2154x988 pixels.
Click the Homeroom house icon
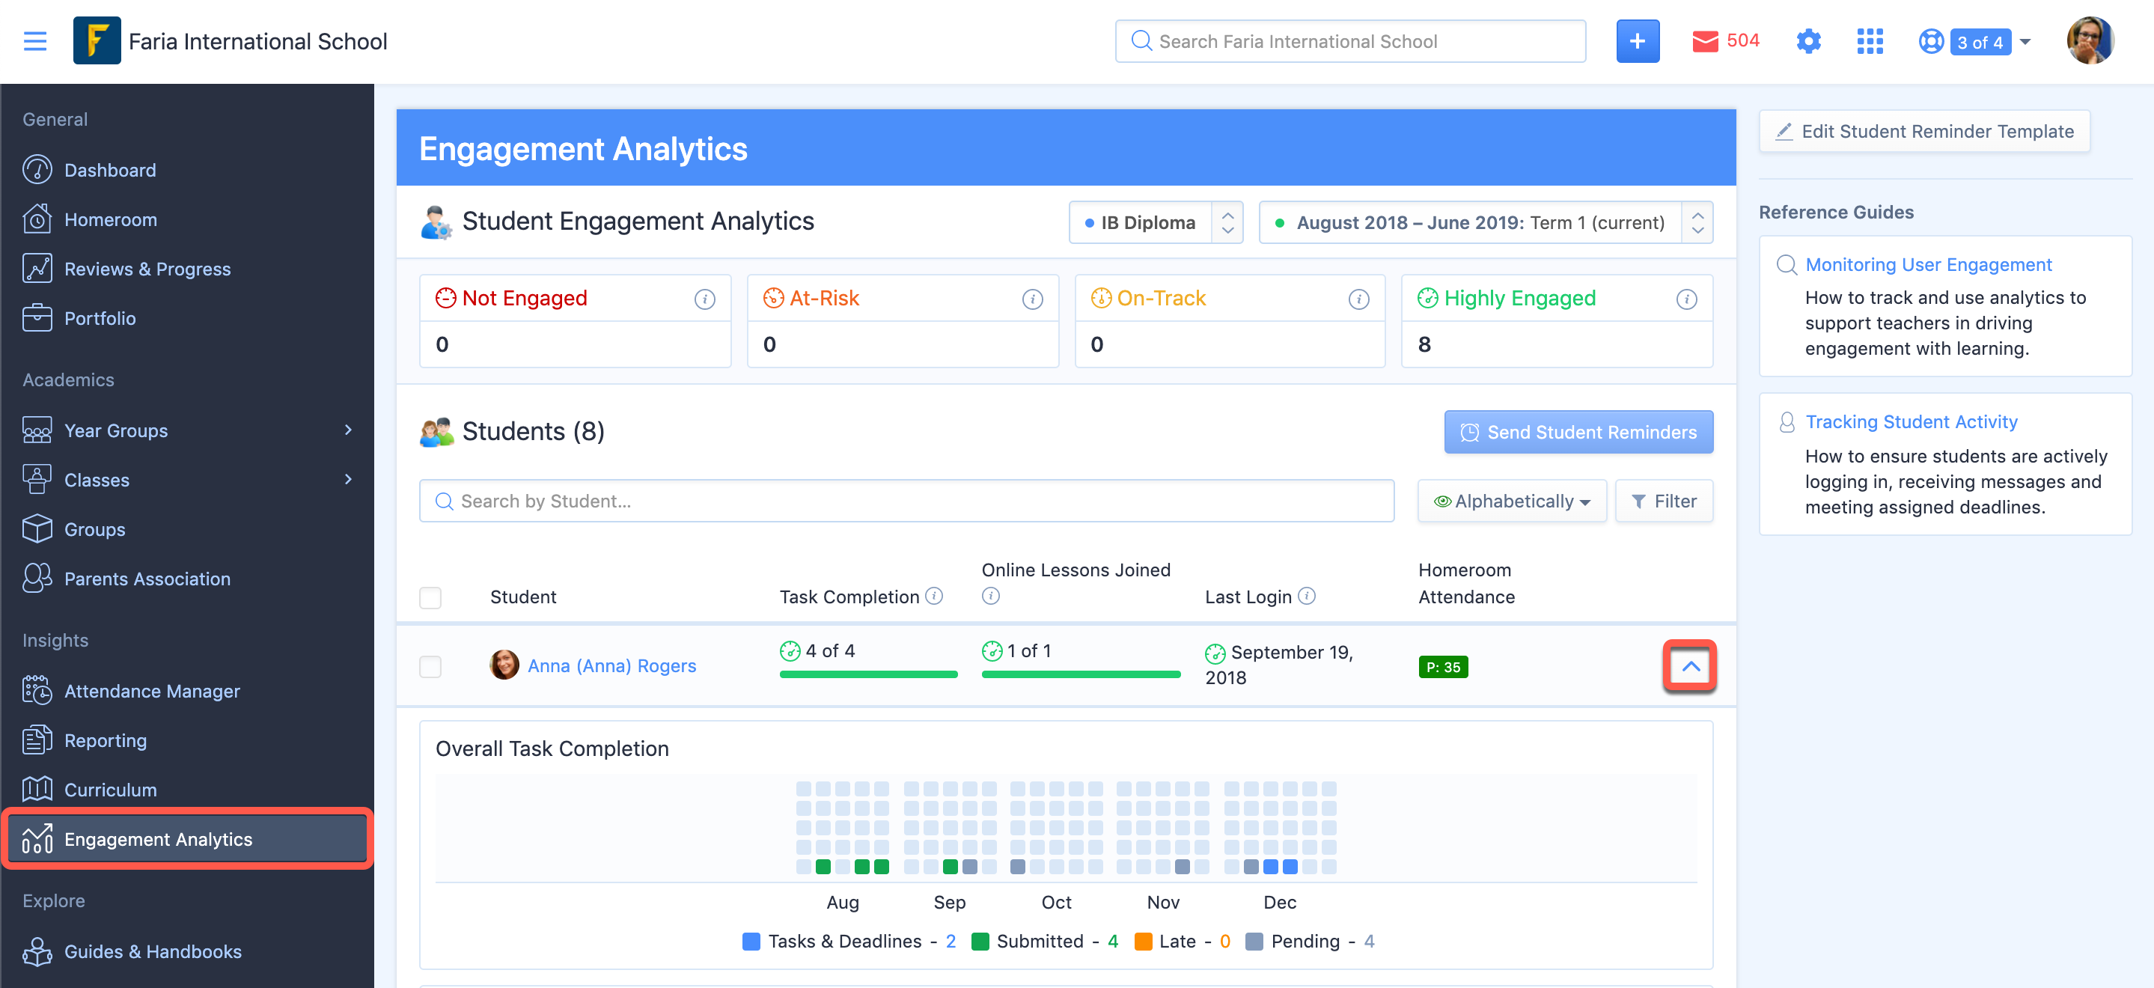click(x=37, y=219)
